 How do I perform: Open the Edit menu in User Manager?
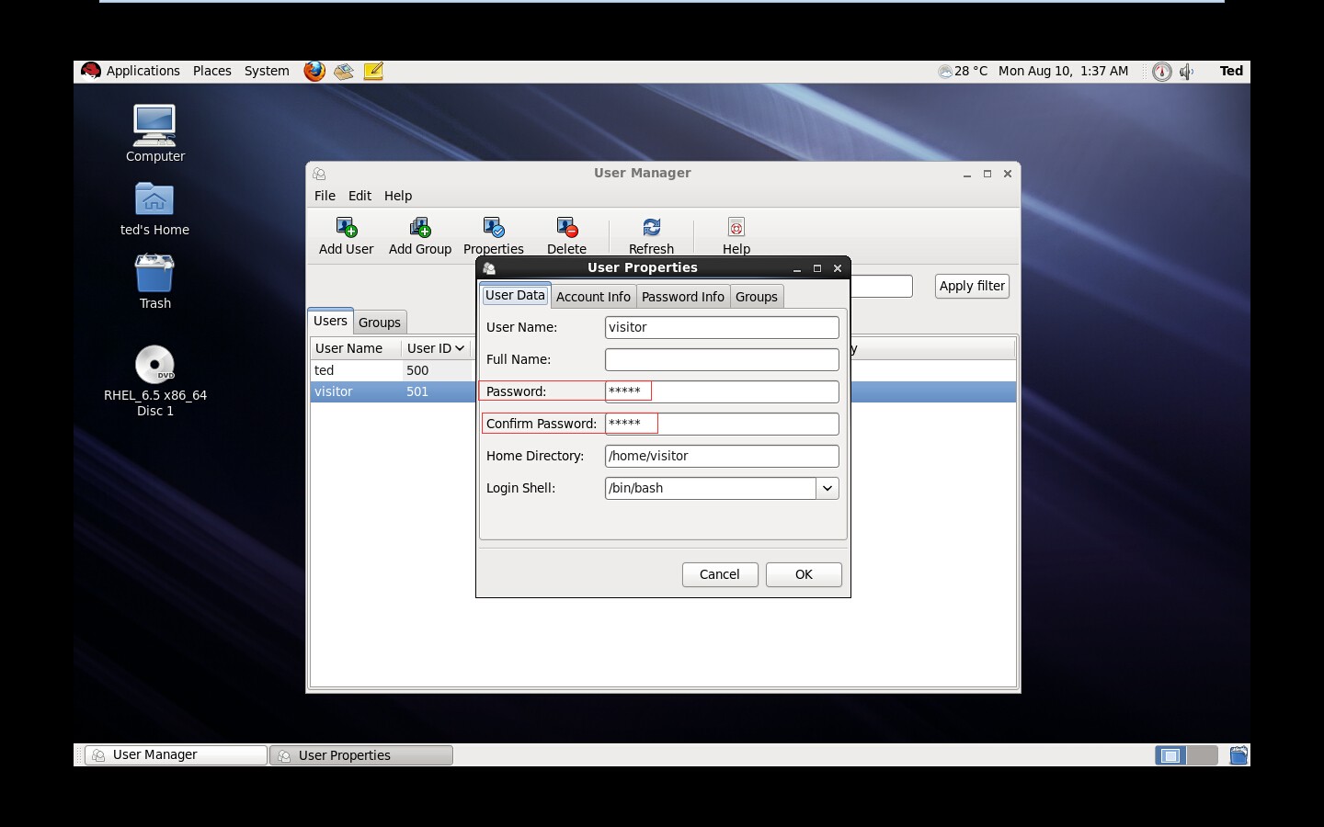coord(360,196)
